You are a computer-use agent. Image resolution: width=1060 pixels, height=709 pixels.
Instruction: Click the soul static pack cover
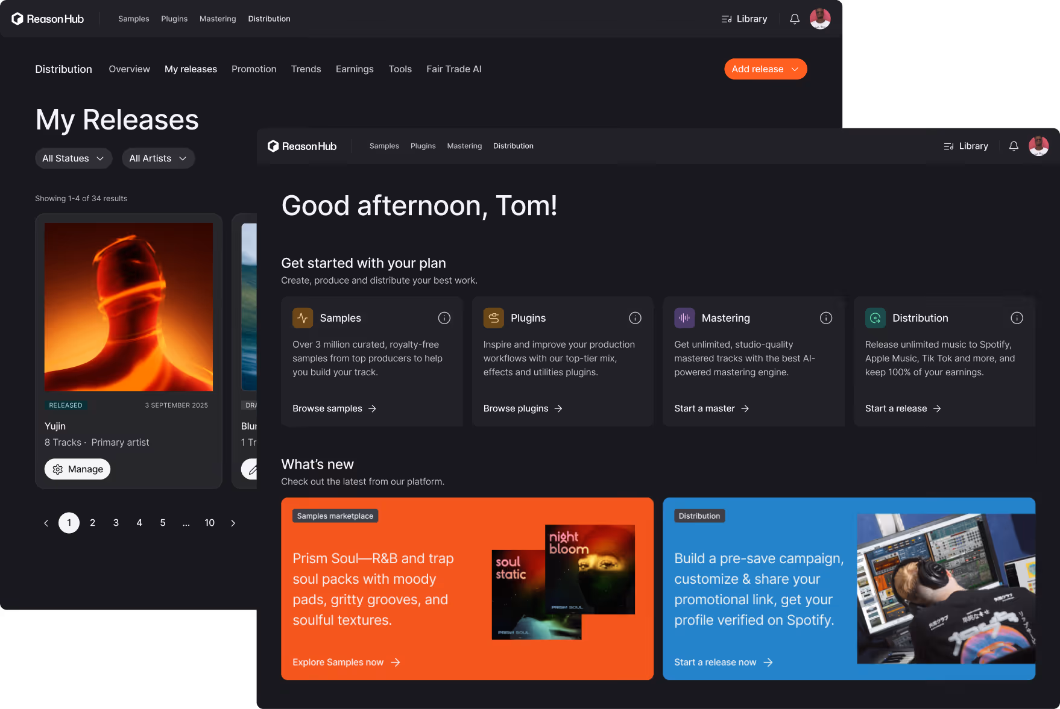(x=518, y=595)
